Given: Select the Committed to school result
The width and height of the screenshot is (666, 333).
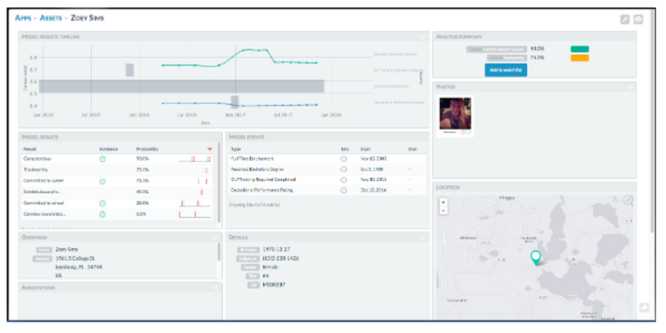Looking at the screenshot, I should click(118, 203).
